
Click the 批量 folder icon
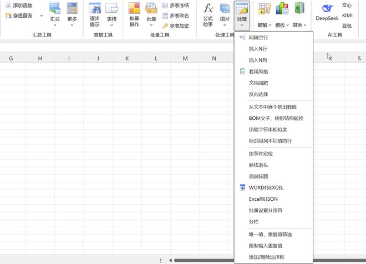(x=151, y=8)
